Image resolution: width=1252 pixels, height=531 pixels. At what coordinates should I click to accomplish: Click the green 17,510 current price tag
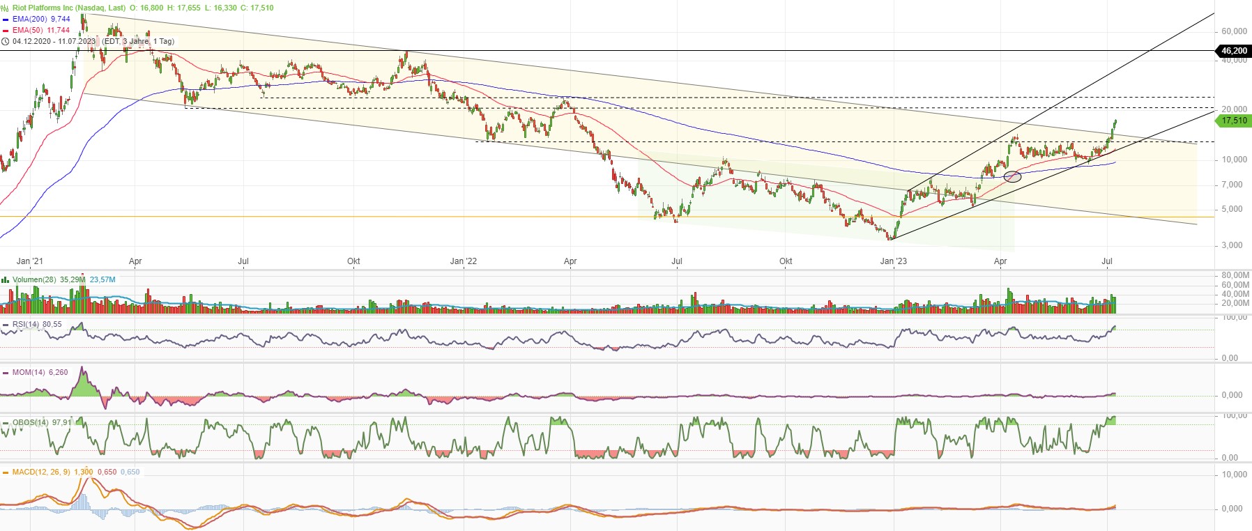pyautogui.click(x=1233, y=121)
